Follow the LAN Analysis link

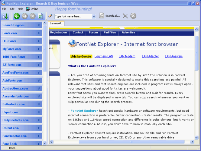tap(174, 56)
